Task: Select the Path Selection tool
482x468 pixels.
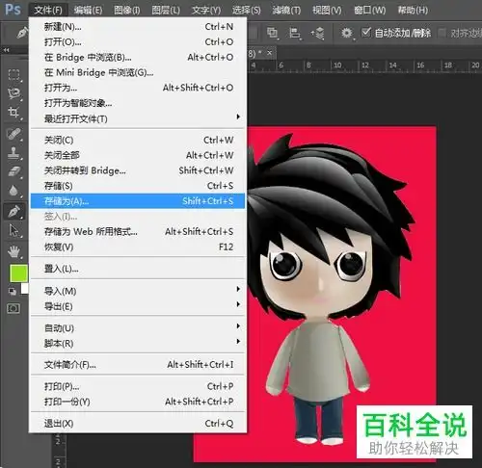Action: [x=13, y=230]
